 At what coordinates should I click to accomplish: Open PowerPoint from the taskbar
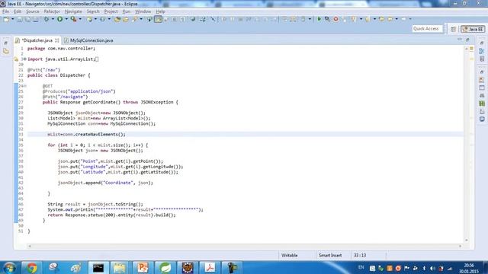click(143, 267)
